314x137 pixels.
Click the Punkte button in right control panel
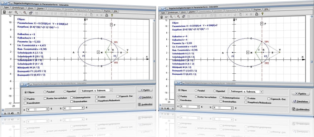[x=301, y=93]
